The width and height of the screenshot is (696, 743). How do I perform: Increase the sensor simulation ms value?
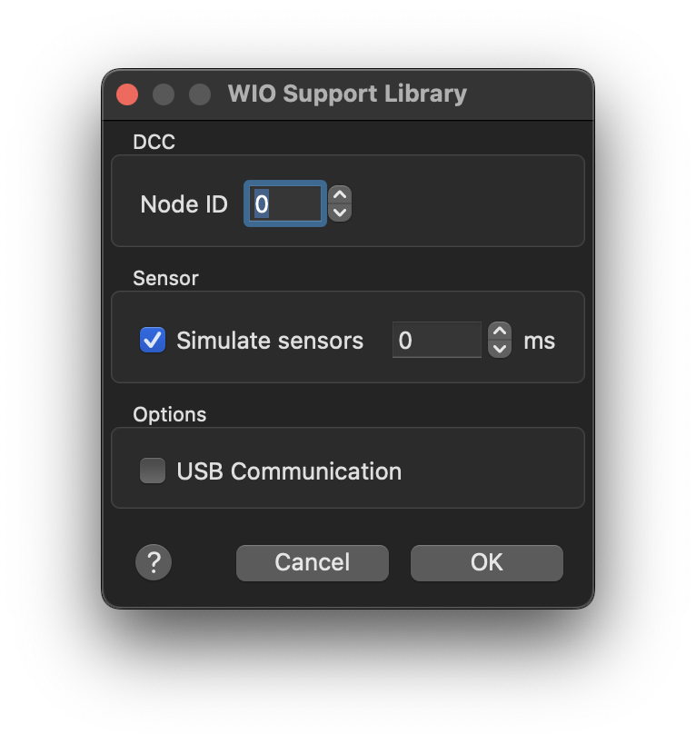pyautogui.click(x=500, y=332)
